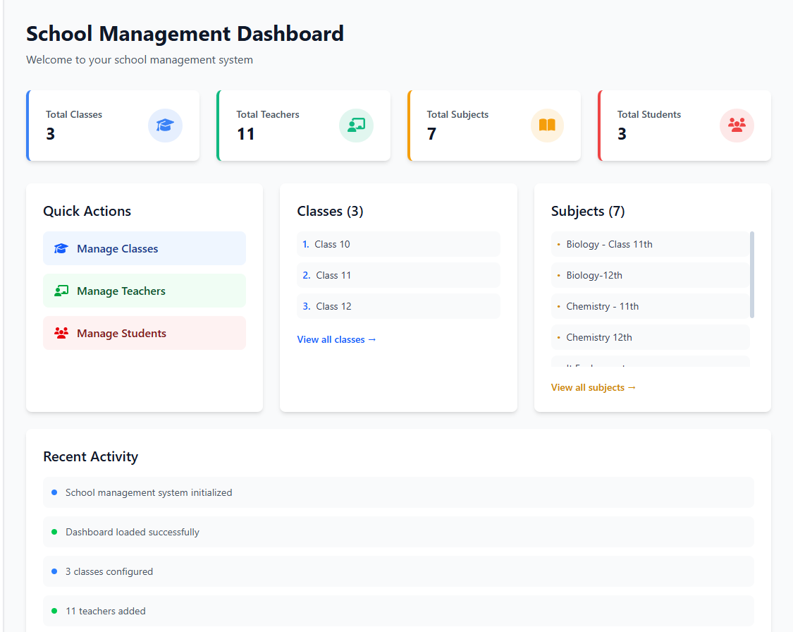Click the teacher icon beside Manage Teachers
Image resolution: width=793 pixels, height=632 pixels.
click(x=61, y=291)
